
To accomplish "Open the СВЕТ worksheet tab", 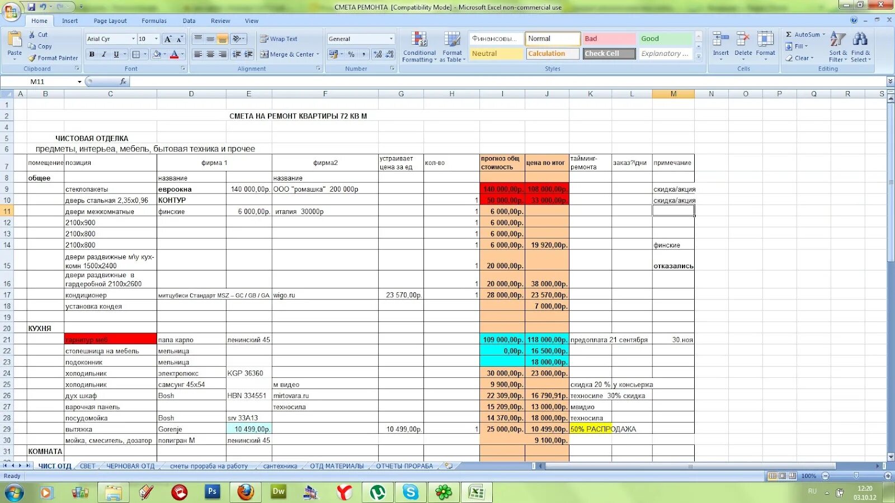I will 88,466.
